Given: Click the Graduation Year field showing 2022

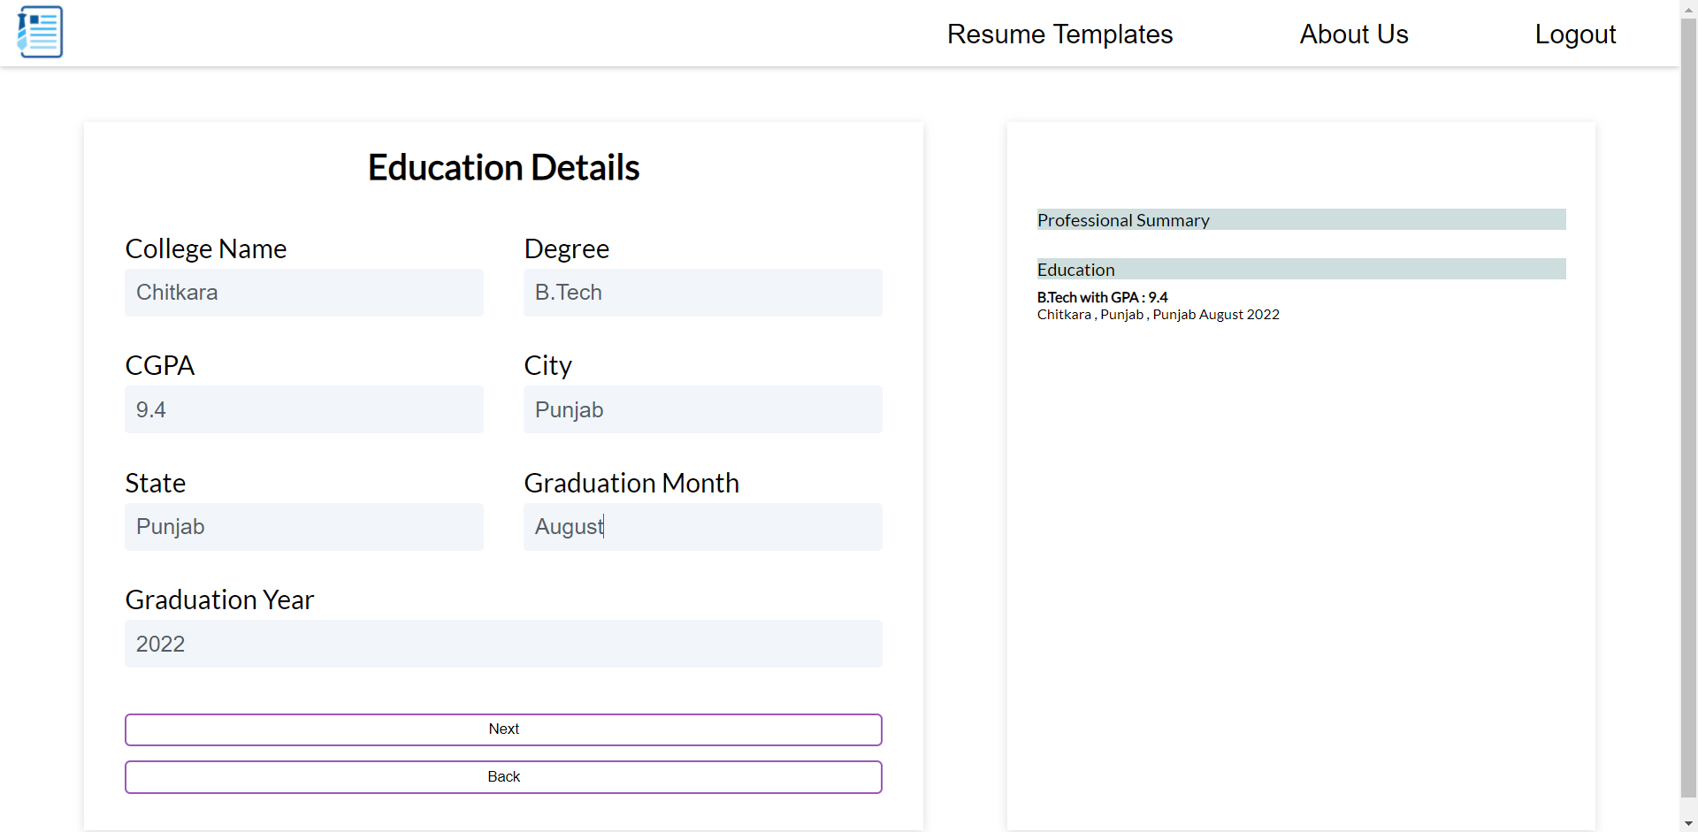Looking at the screenshot, I should (x=503, y=644).
